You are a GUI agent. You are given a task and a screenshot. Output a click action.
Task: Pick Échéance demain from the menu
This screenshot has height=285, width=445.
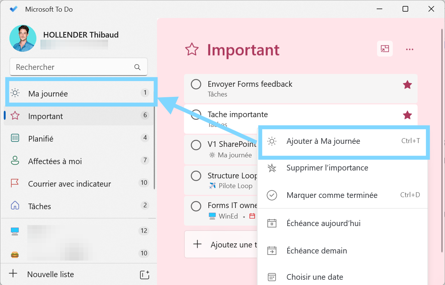(x=316, y=251)
